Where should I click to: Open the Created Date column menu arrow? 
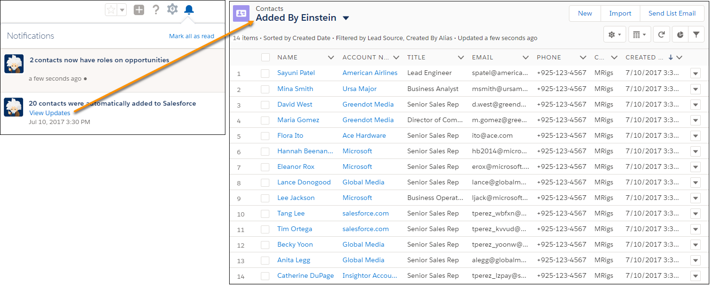[x=680, y=58]
